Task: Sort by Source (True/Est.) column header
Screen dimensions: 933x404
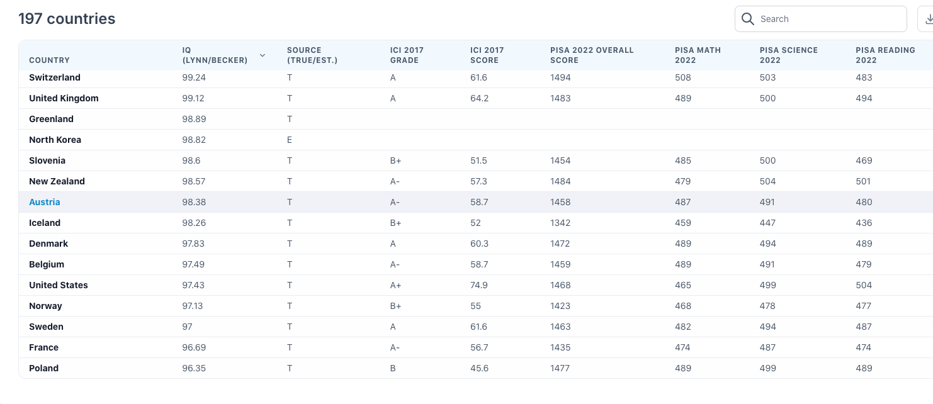Action: [x=312, y=55]
